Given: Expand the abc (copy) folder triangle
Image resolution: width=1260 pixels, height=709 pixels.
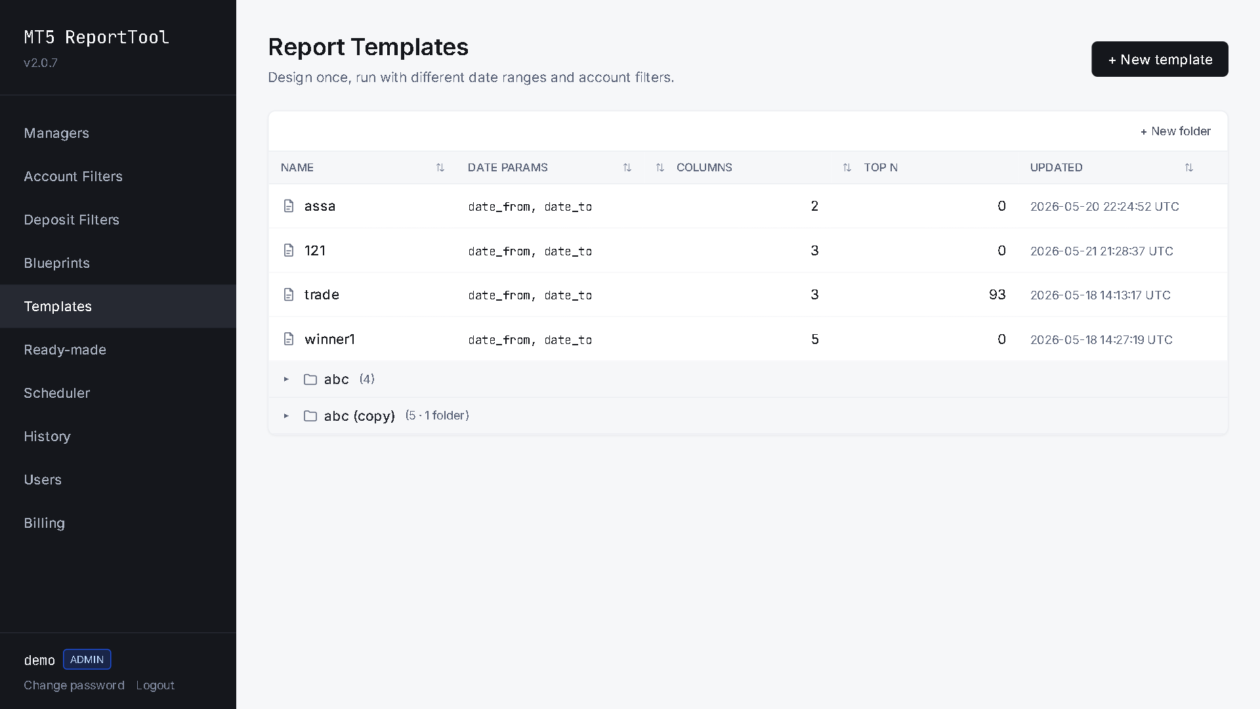Looking at the screenshot, I should (286, 416).
